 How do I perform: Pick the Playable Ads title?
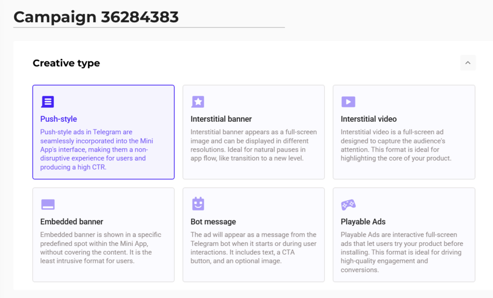(x=363, y=221)
